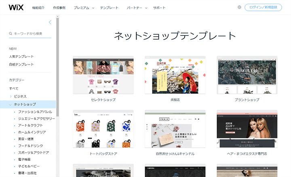291x177 pixels.
Task: Open the トートバッグストア template thumbnail
Action: 103,129
